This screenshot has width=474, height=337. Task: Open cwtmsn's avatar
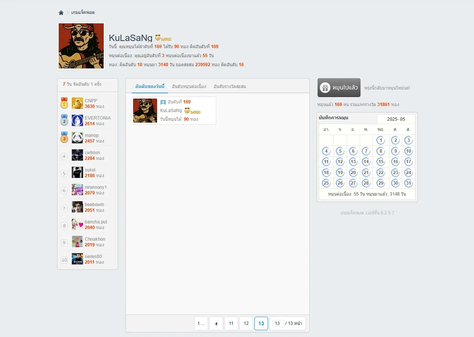(77, 155)
